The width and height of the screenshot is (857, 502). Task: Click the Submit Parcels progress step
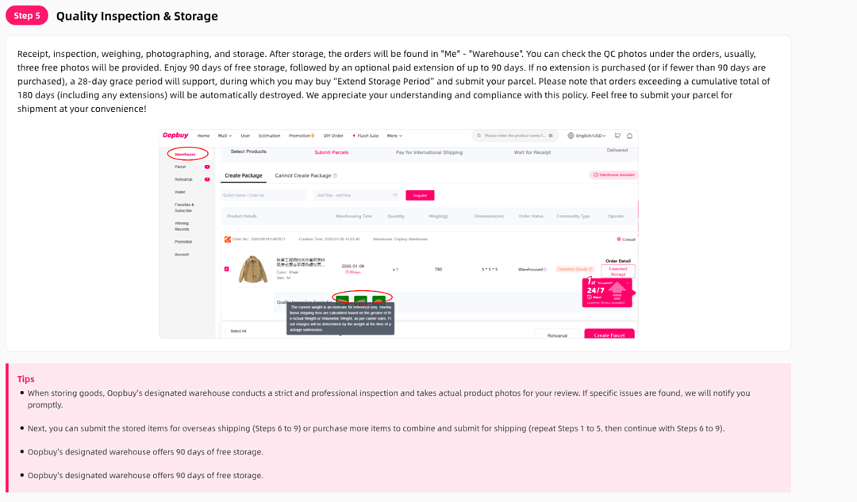[331, 152]
